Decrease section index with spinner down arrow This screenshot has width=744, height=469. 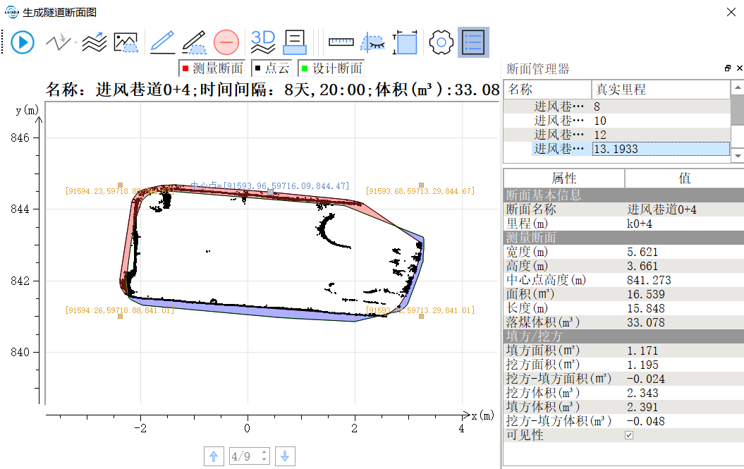[264, 461]
